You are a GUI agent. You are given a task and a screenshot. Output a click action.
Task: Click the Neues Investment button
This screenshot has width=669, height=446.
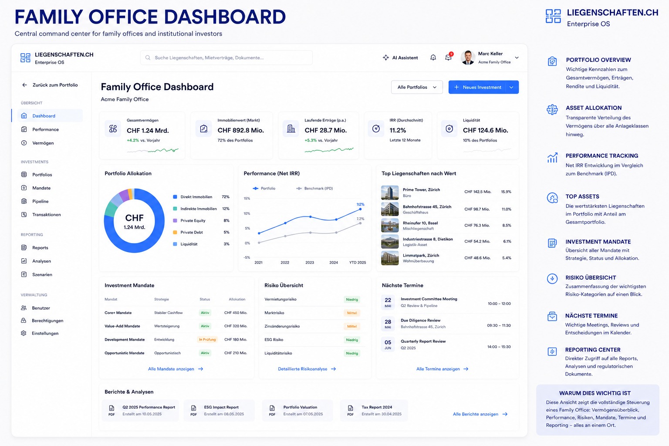point(477,87)
